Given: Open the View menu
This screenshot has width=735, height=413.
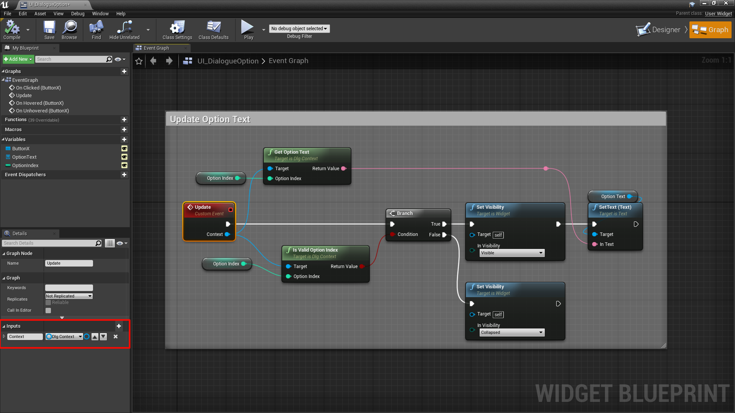Looking at the screenshot, I should (59, 14).
